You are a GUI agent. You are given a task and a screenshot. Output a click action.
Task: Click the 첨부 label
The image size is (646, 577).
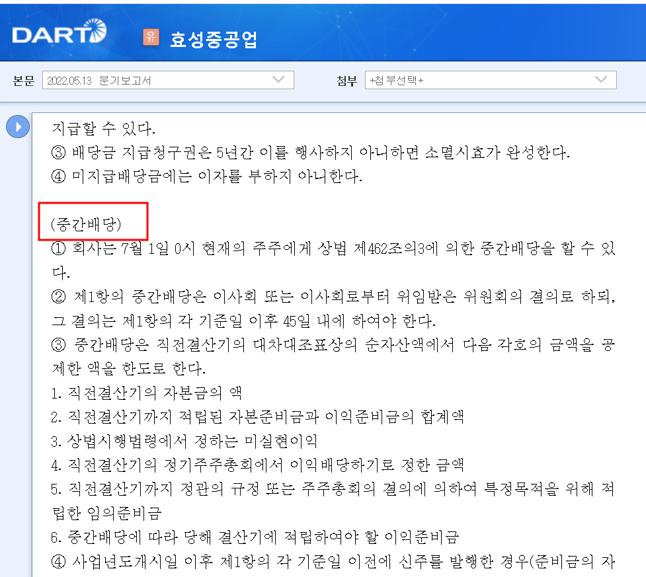tap(347, 81)
